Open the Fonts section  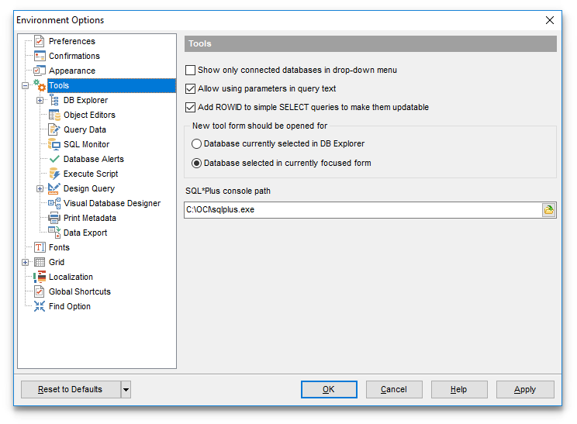[x=59, y=247]
